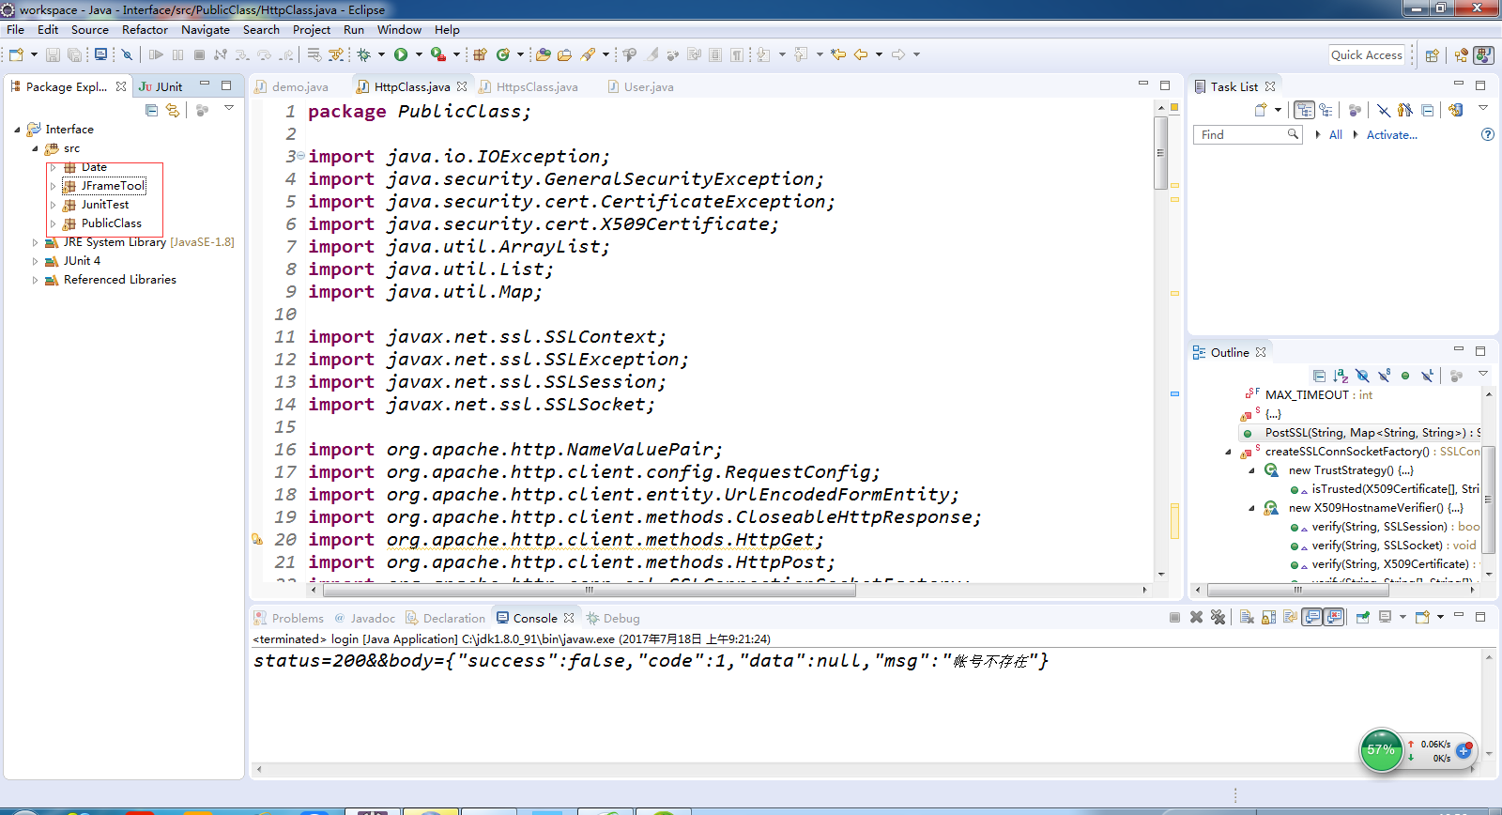This screenshot has height=815, width=1502.
Task: Switch to the demo.java editor tab
Action: click(292, 86)
